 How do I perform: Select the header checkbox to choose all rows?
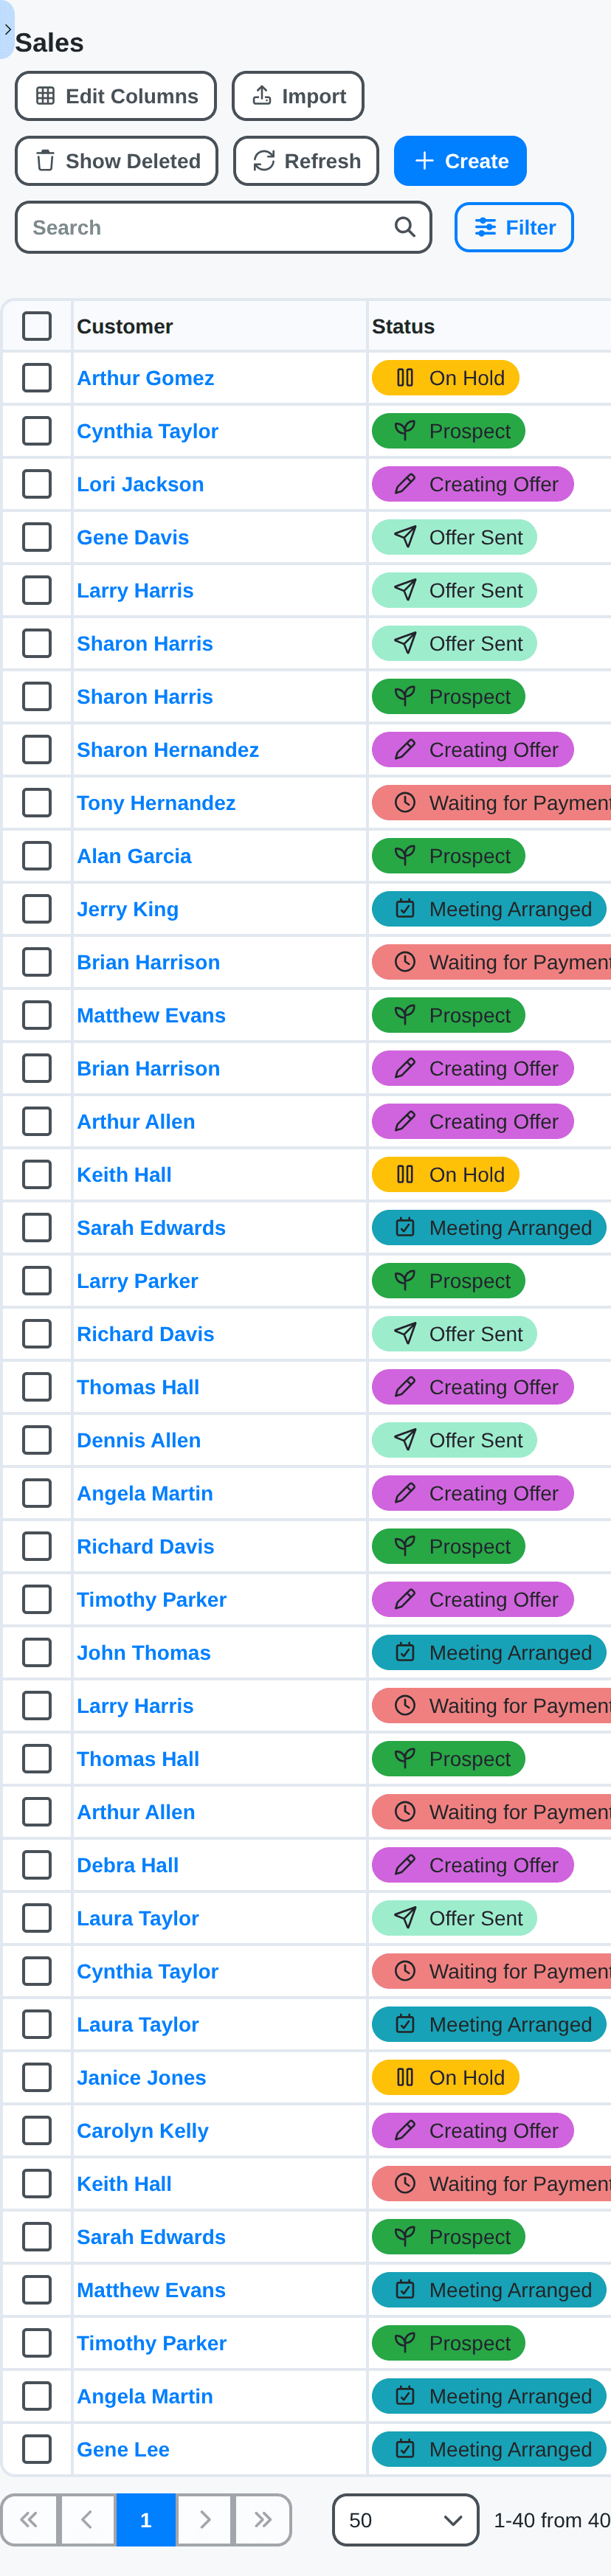click(x=37, y=325)
